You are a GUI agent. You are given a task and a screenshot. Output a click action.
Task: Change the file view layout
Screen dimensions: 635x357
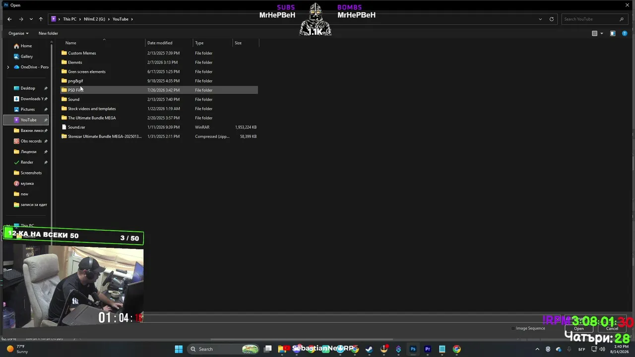pyautogui.click(x=594, y=33)
